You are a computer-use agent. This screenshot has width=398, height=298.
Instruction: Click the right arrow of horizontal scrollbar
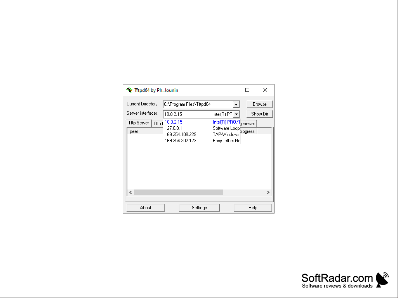(x=268, y=192)
